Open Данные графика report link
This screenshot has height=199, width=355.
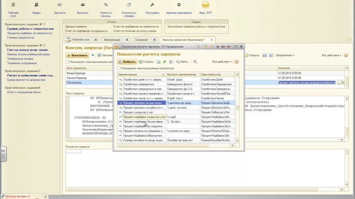(76, 27)
